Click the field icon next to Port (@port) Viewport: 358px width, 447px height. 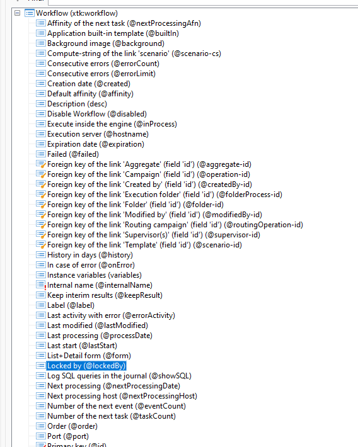click(41, 436)
